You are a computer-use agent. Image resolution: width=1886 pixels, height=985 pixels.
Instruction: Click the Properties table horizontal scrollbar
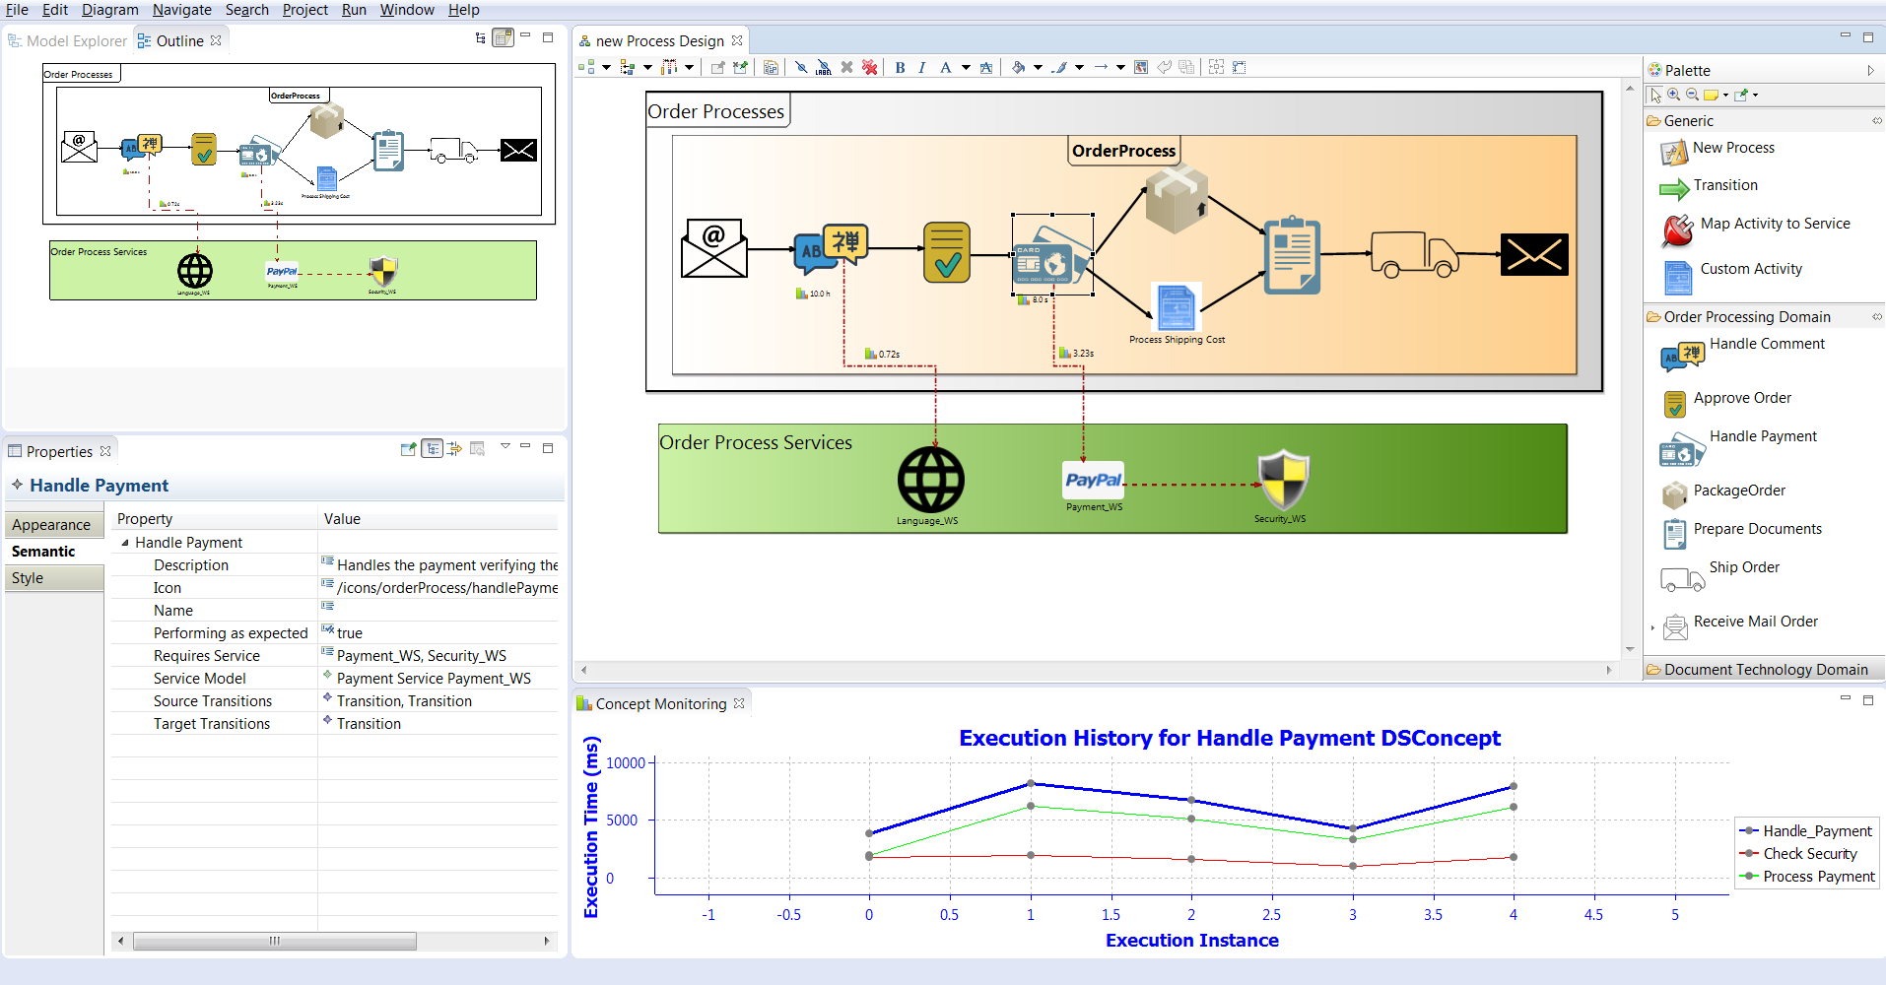pyautogui.click(x=275, y=941)
